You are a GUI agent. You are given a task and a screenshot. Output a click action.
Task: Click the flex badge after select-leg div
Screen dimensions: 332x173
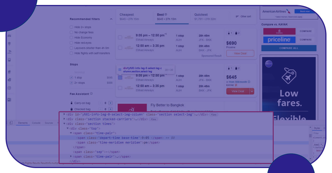[214, 114]
